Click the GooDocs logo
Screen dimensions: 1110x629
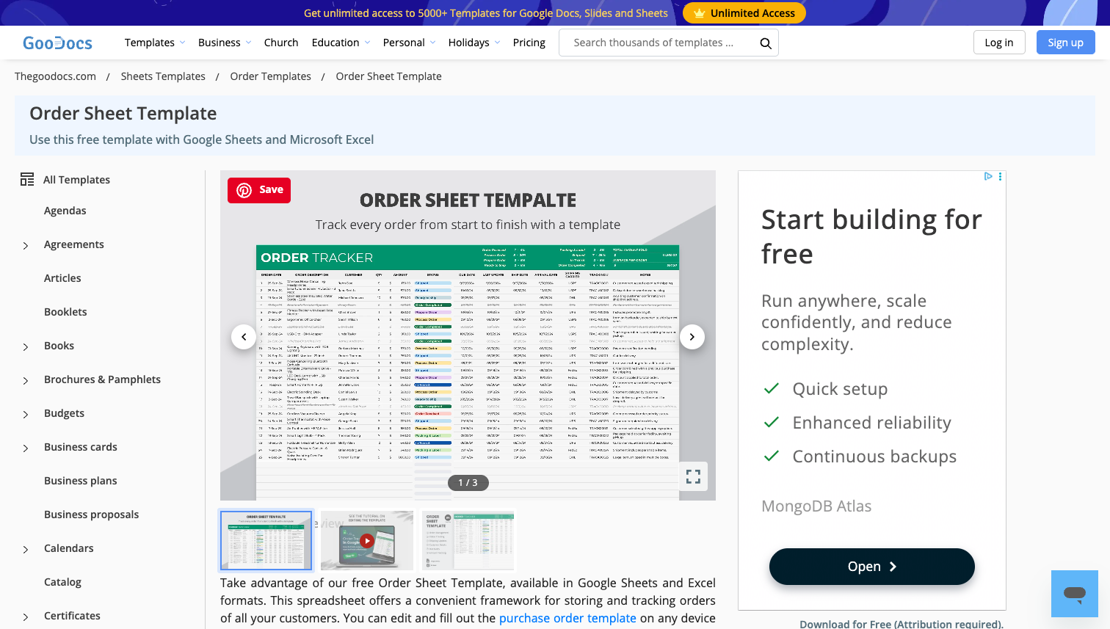point(57,42)
